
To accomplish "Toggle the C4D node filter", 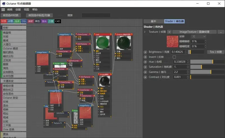I will click(58, 21).
